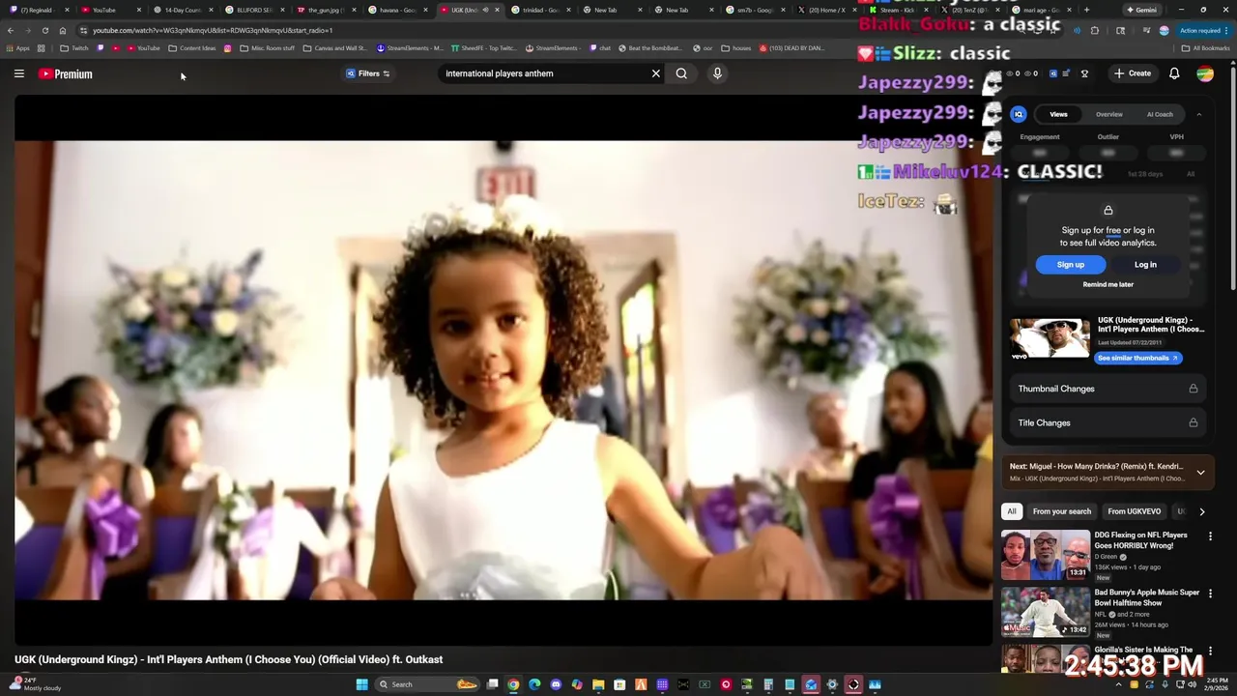The width and height of the screenshot is (1237, 696).
Task: Click the blue IQ extension icon in header
Action: tap(1052, 73)
